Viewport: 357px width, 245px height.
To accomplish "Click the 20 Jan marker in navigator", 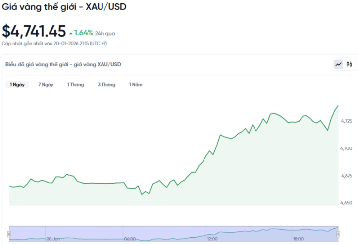I will [54, 239].
